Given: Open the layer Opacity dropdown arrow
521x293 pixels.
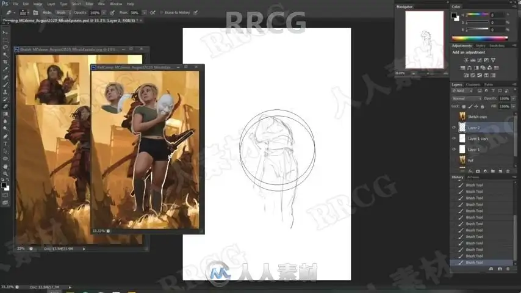Looking at the screenshot, I should (x=513, y=98).
